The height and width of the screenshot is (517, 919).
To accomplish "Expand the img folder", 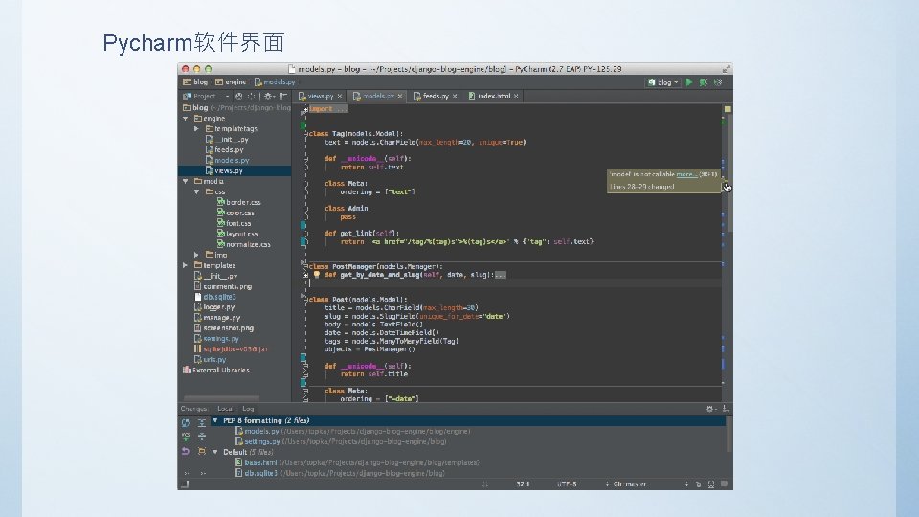I will coord(197,255).
